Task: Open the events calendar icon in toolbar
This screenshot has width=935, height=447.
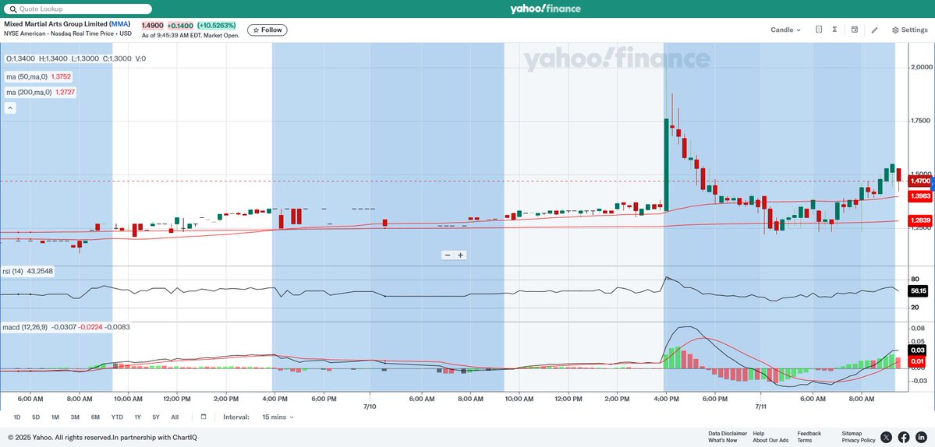Action: pyautogui.click(x=855, y=30)
